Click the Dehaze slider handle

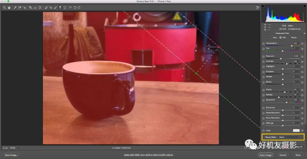279,97
